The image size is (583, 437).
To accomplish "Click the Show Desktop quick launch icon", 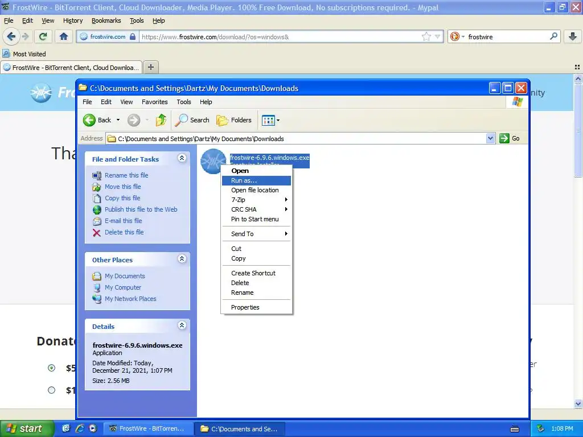I will 66,428.
